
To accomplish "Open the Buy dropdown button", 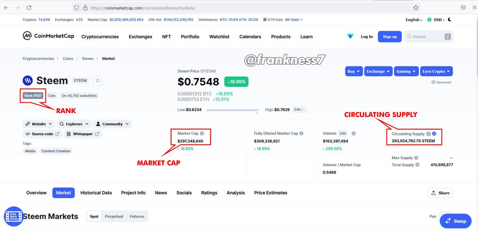I will click(354, 71).
